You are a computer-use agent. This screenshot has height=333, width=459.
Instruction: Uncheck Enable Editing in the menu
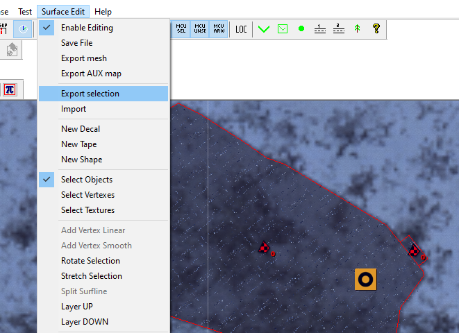(87, 28)
